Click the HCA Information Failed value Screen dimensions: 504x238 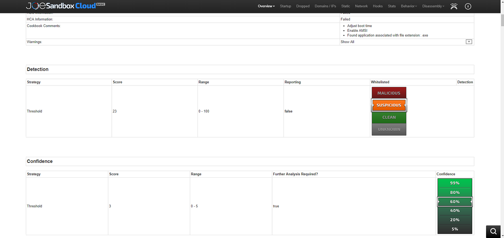coord(345,19)
